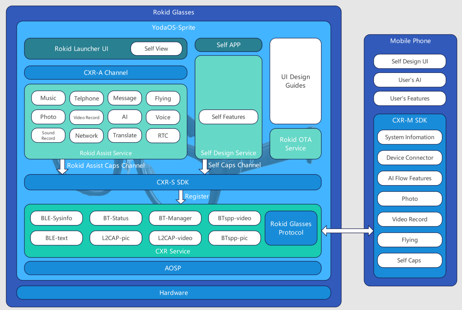Click the YodaOS-Sprite title
The image size is (462, 310).
tap(173, 28)
